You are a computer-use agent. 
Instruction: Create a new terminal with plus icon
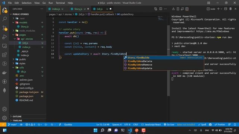click(218, 9)
